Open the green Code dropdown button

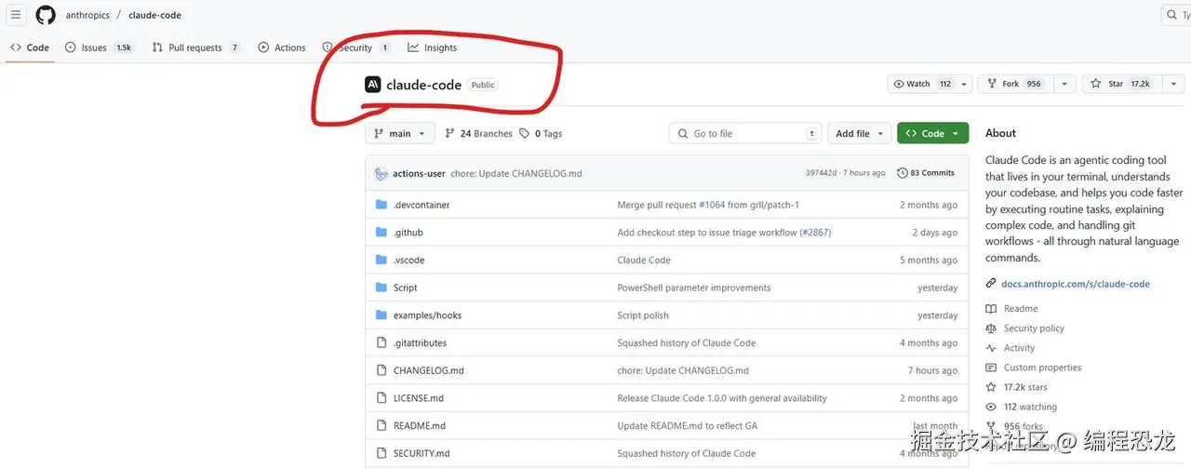pos(932,133)
